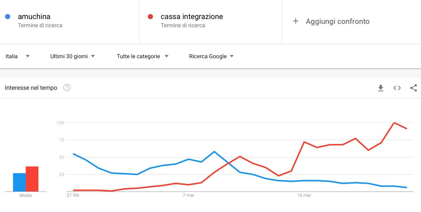Click the red line peak at 100
Screen dimensions: 421x212
pyautogui.click(x=395, y=122)
